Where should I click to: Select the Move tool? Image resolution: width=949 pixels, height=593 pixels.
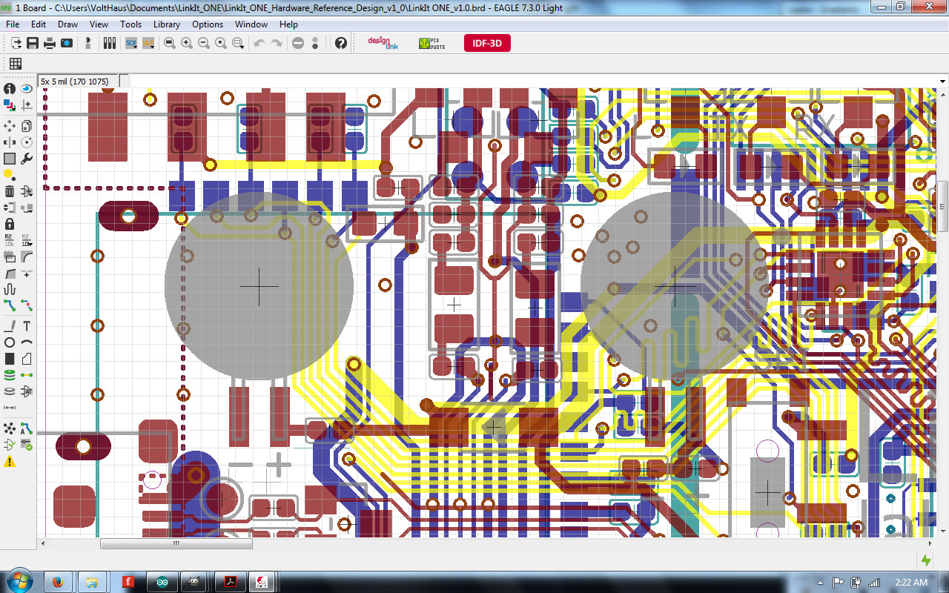point(10,126)
